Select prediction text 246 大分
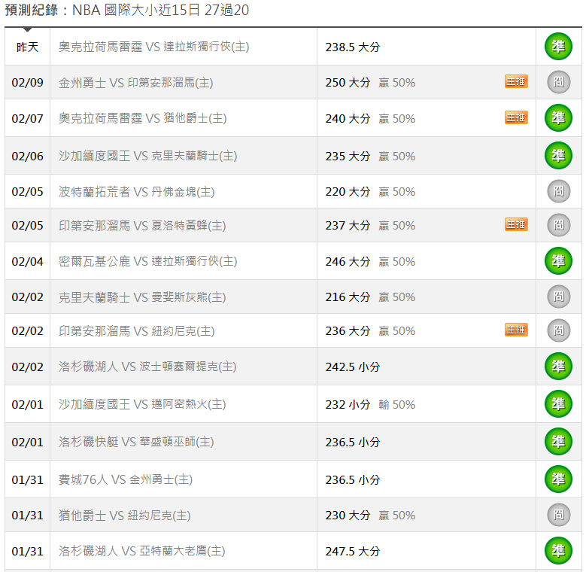The width and height of the screenshot is (586, 572). click(x=348, y=261)
